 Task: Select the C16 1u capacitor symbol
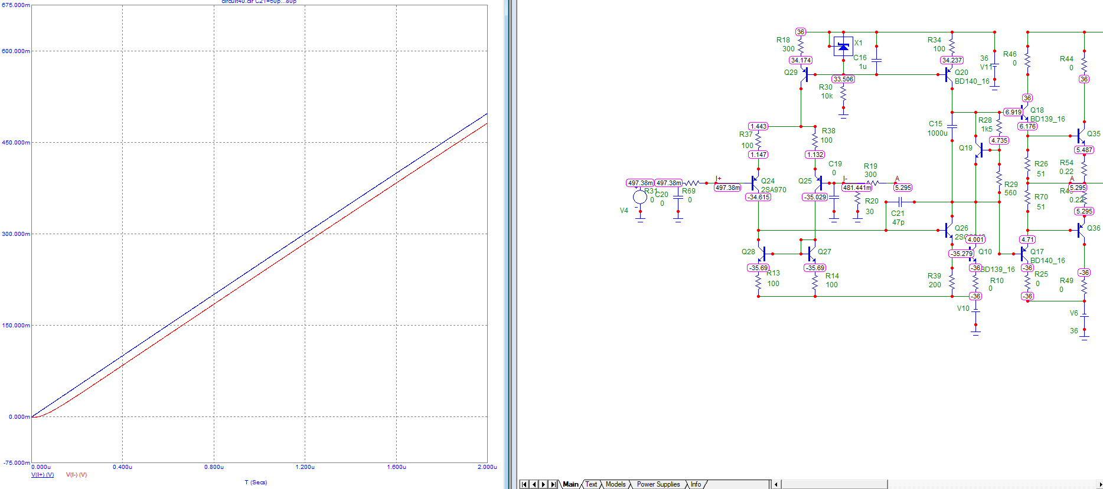point(876,60)
